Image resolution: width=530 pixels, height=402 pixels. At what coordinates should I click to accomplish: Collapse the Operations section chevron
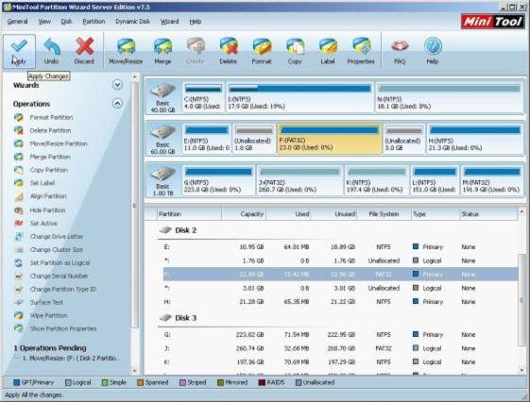point(117,103)
